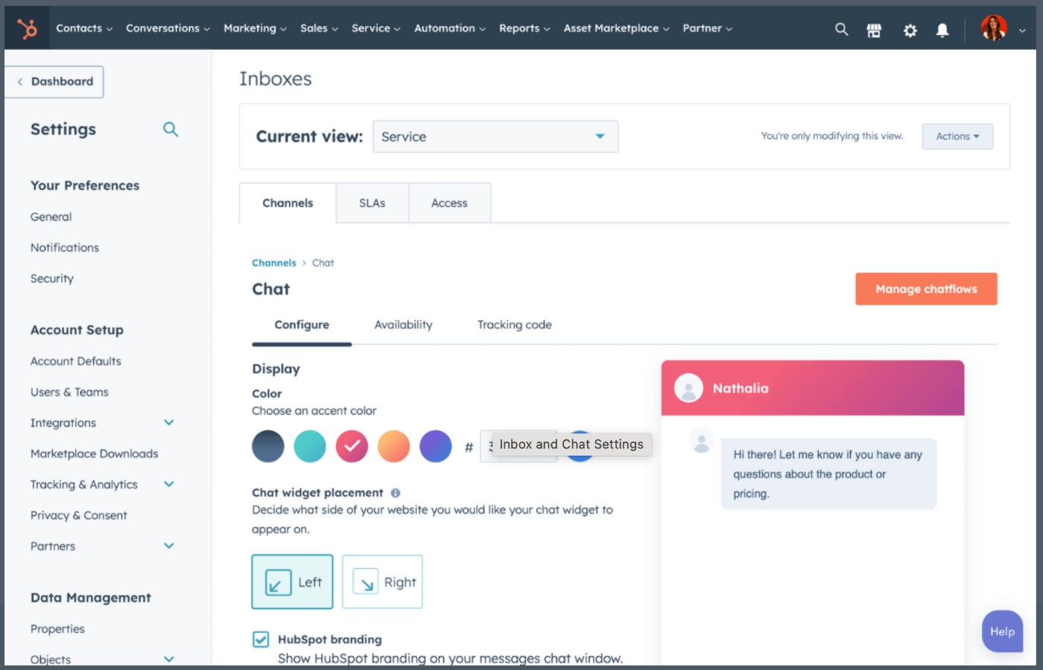Open the Asset Marketplace dropdown
The image size is (1043, 670).
point(616,28)
